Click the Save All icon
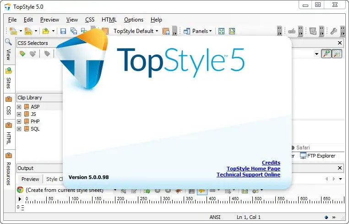349x224 pixels. click(74, 31)
